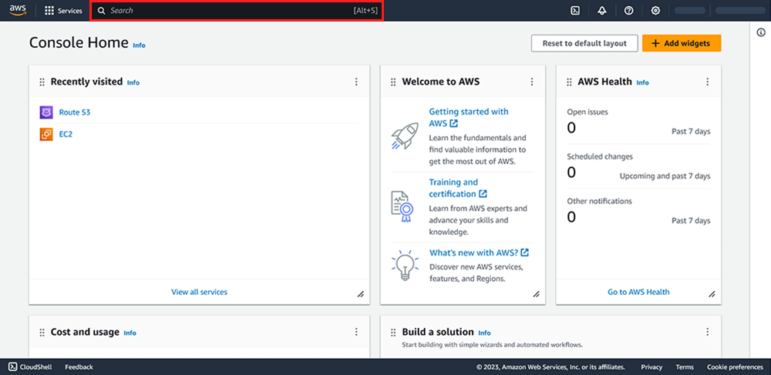Screen dimensions: 771x375
Task: Open Getting started with AWS link
Action: [x=469, y=117]
